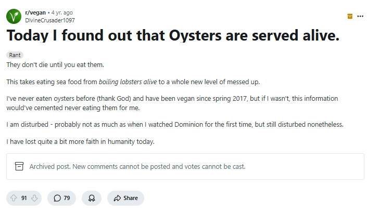
Task: Click the "Archived post" notice text
Action: [137, 167]
